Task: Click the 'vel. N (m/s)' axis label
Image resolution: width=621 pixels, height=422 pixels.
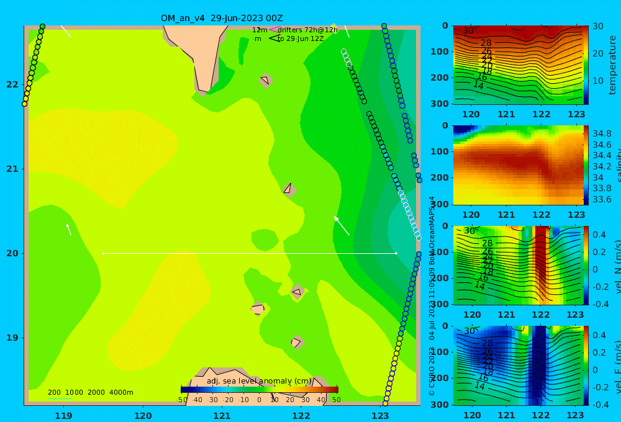Action: tap(618, 266)
